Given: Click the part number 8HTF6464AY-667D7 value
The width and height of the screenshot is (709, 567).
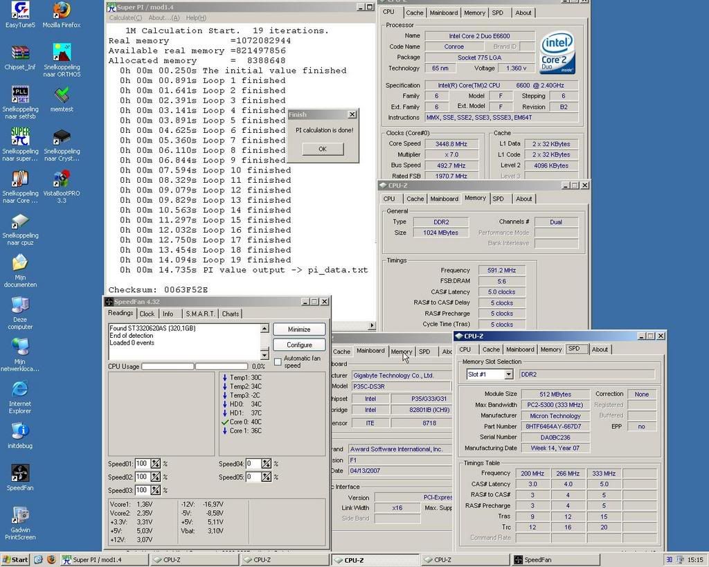Looking at the screenshot, I should 555,426.
